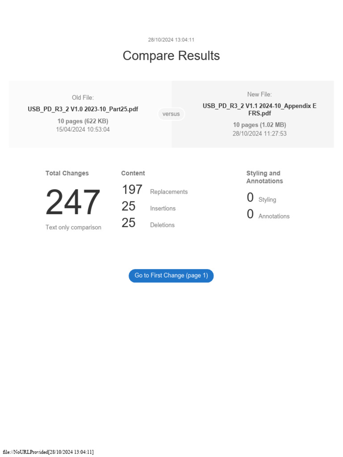Click the Annotations count label
The width and height of the screenshot is (343, 457).
coord(274,216)
